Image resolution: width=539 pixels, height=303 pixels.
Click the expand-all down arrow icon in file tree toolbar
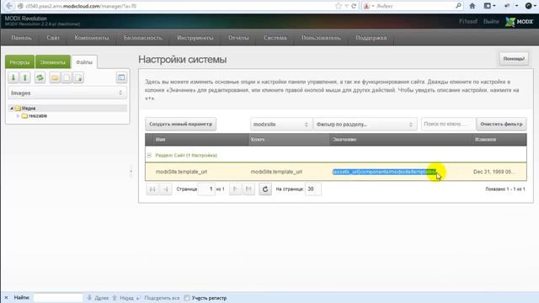click(x=13, y=77)
